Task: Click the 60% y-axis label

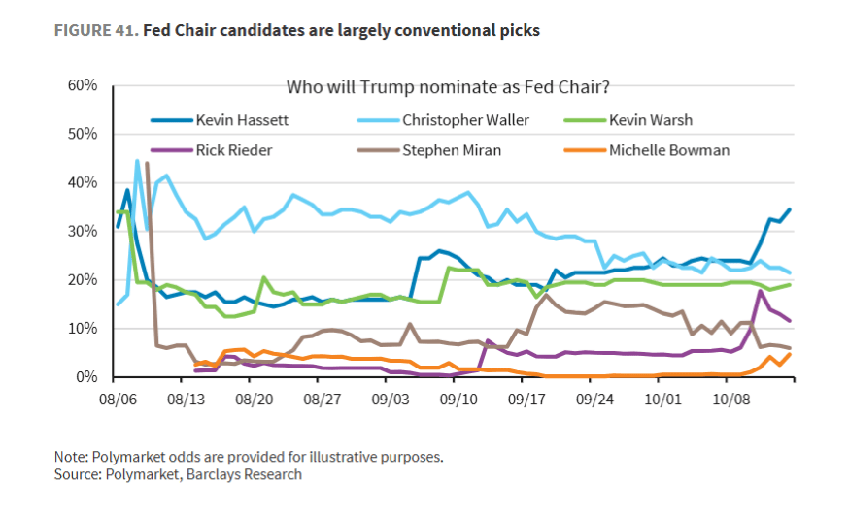Action: pyautogui.click(x=84, y=85)
